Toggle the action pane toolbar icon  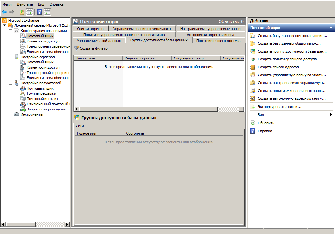click(x=47, y=12)
